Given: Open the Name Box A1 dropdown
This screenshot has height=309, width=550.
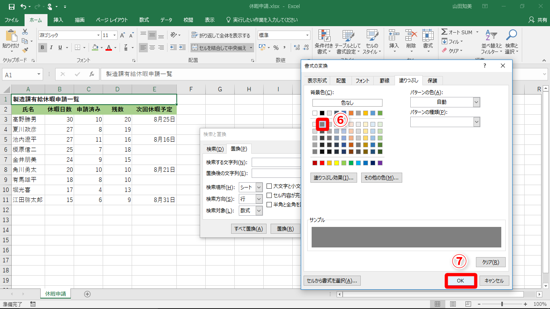Looking at the screenshot, I should click(x=39, y=74).
